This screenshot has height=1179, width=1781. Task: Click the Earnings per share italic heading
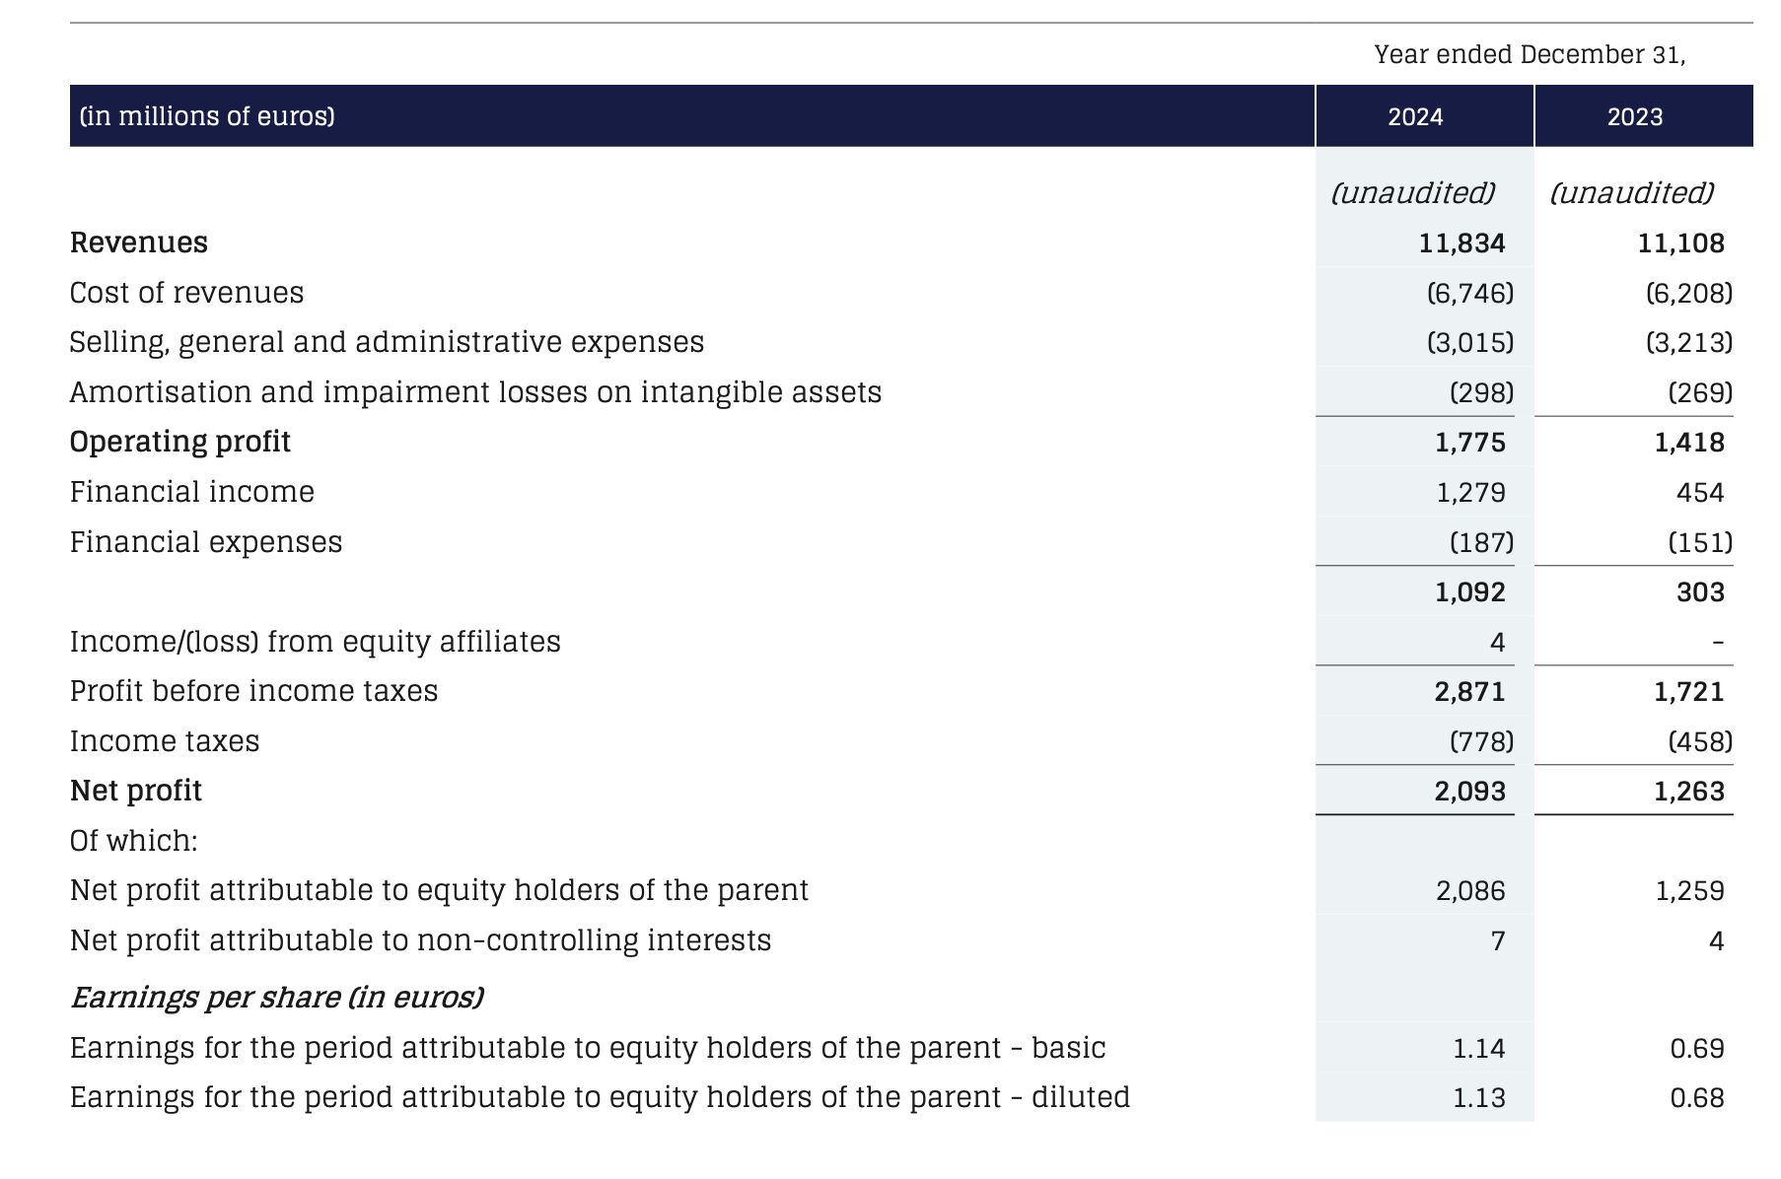tap(277, 998)
